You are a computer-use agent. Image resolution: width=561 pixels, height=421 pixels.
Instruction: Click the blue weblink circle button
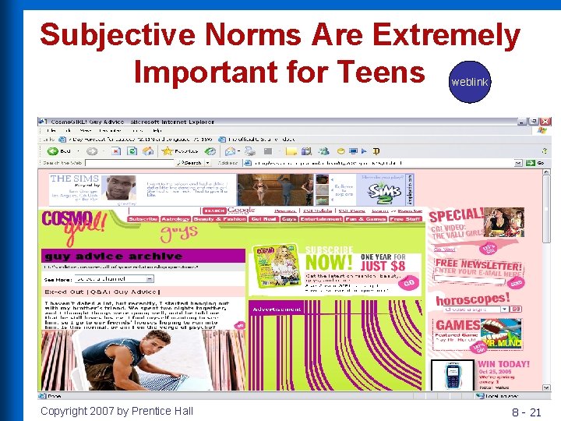[470, 82]
